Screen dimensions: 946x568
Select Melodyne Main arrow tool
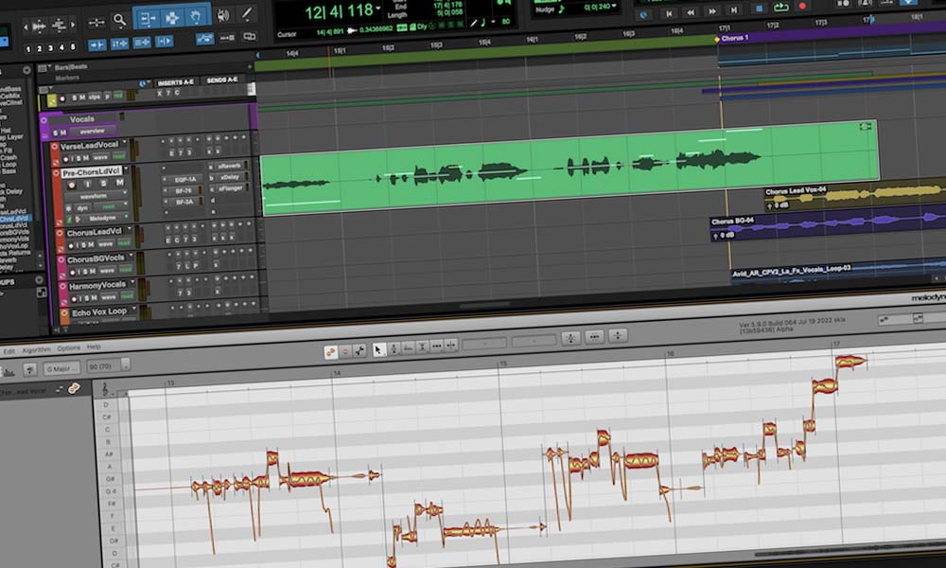(378, 349)
